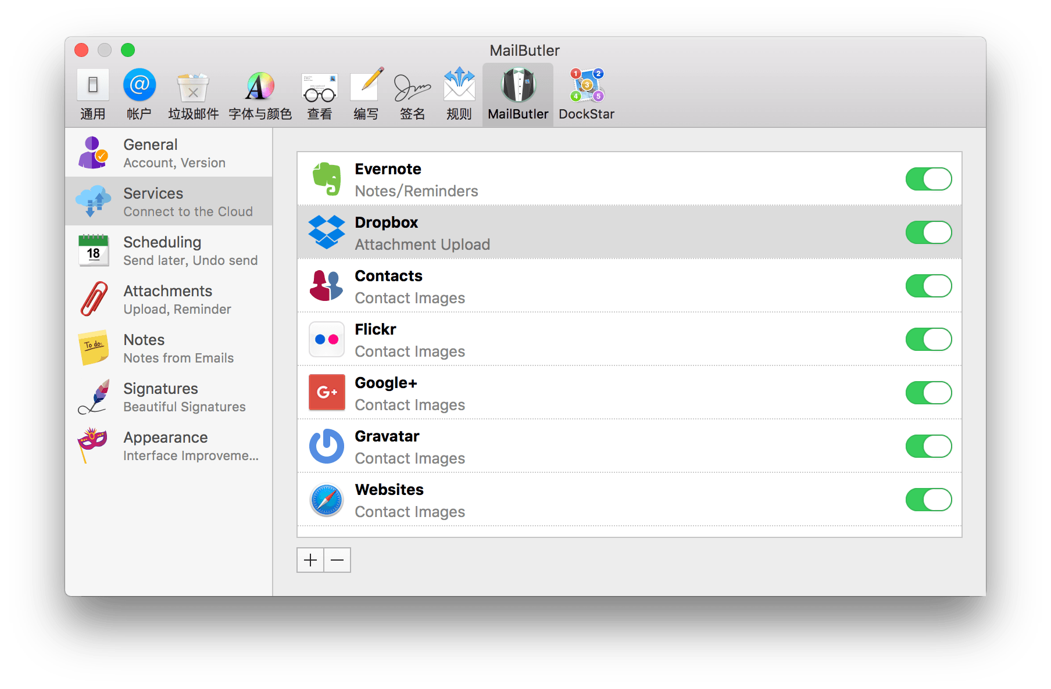Viewport: 1051px width, 689px height.
Task: Click the Flickr dots icon
Action: 327,339
